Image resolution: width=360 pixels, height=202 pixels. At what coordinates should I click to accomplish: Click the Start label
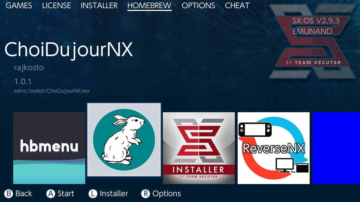[x=66, y=194]
